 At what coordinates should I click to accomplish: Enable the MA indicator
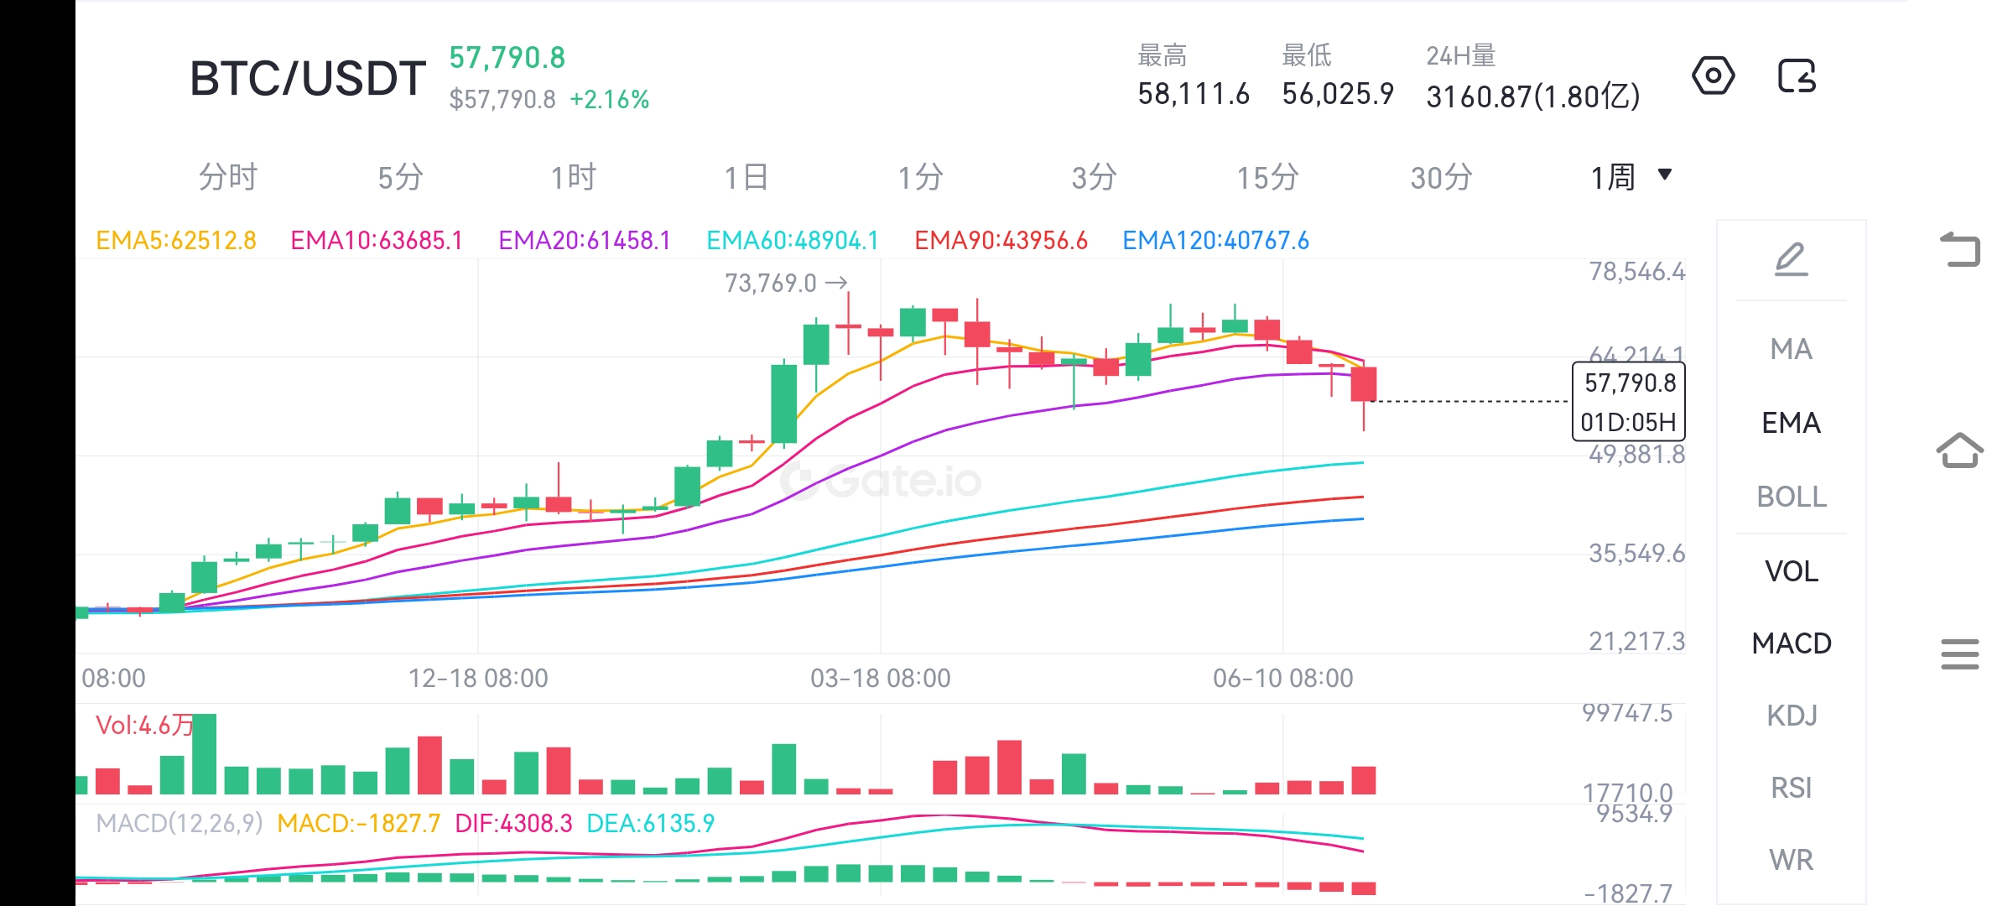(1791, 349)
